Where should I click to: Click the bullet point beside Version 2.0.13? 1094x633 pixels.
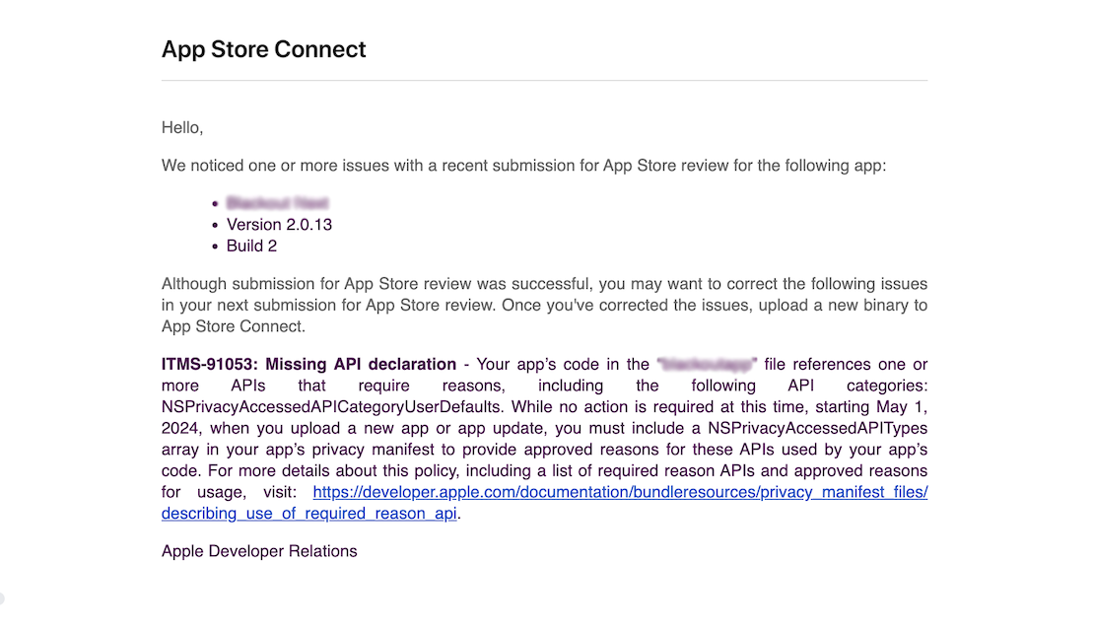click(x=215, y=226)
